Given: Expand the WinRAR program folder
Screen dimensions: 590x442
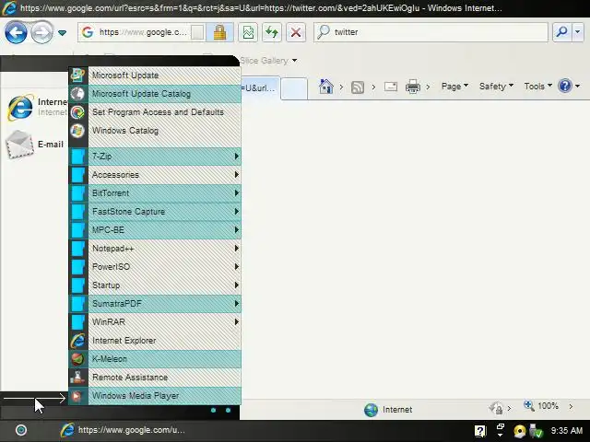Looking at the screenshot, I should (155, 321).
